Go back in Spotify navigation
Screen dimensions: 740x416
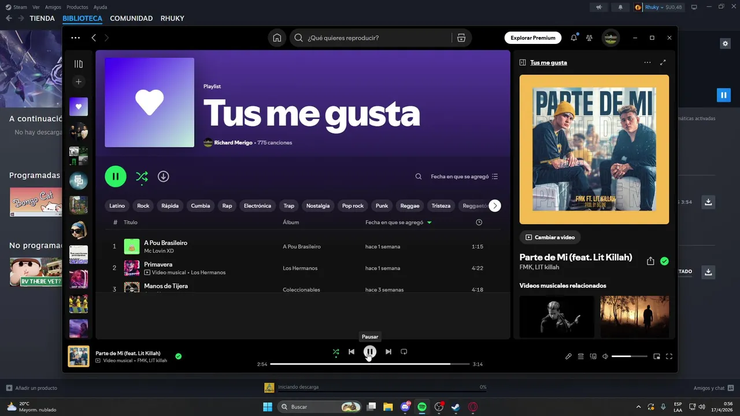point(94,38)
